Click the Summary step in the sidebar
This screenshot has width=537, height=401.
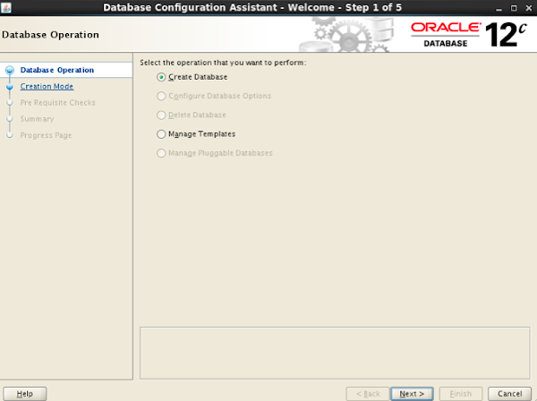coord(37,119)
